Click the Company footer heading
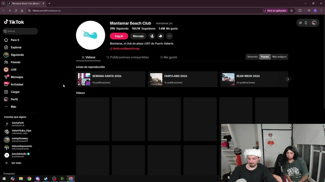Image resolution: width=325 pixels, height=182 pixels. click(9, 174)
